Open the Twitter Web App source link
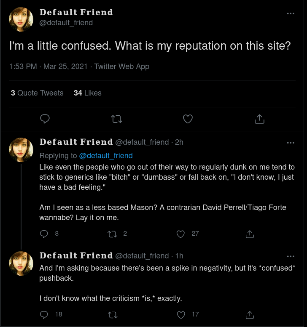The image size is (307, 327). click(122, 66)
